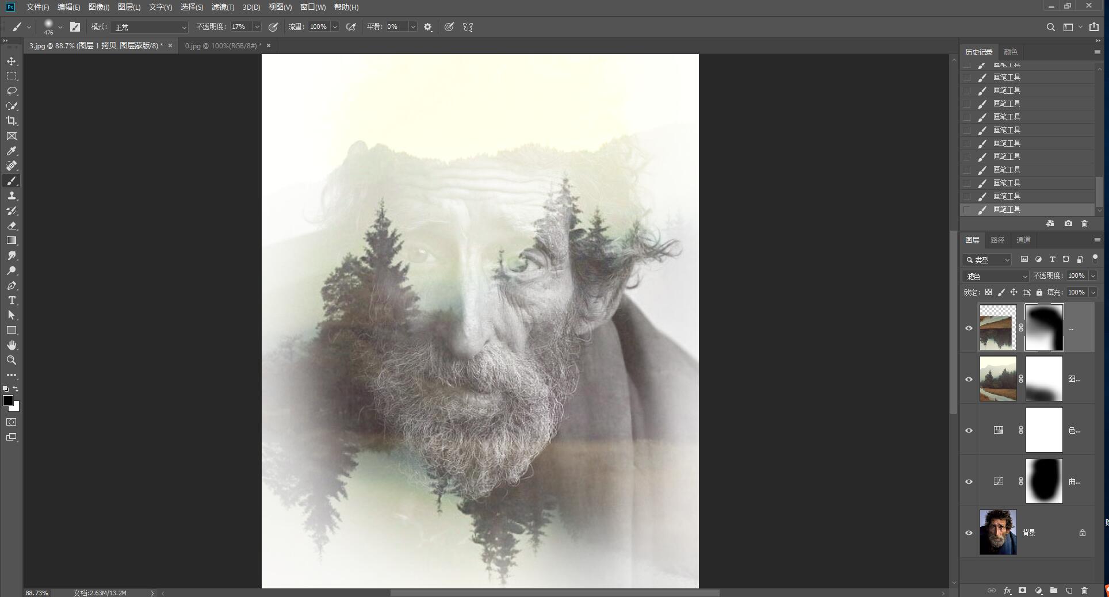This screenshot has width=1109, height=597.
Task: Select the Brush tool in toolbar
Action: (x=12, y=181)
